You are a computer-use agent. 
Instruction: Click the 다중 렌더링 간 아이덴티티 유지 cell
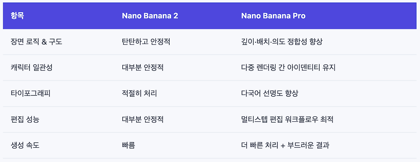tap(288, 68)
